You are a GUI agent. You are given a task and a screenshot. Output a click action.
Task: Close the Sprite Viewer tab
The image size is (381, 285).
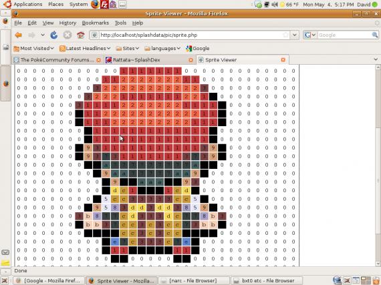coord(283,60)
